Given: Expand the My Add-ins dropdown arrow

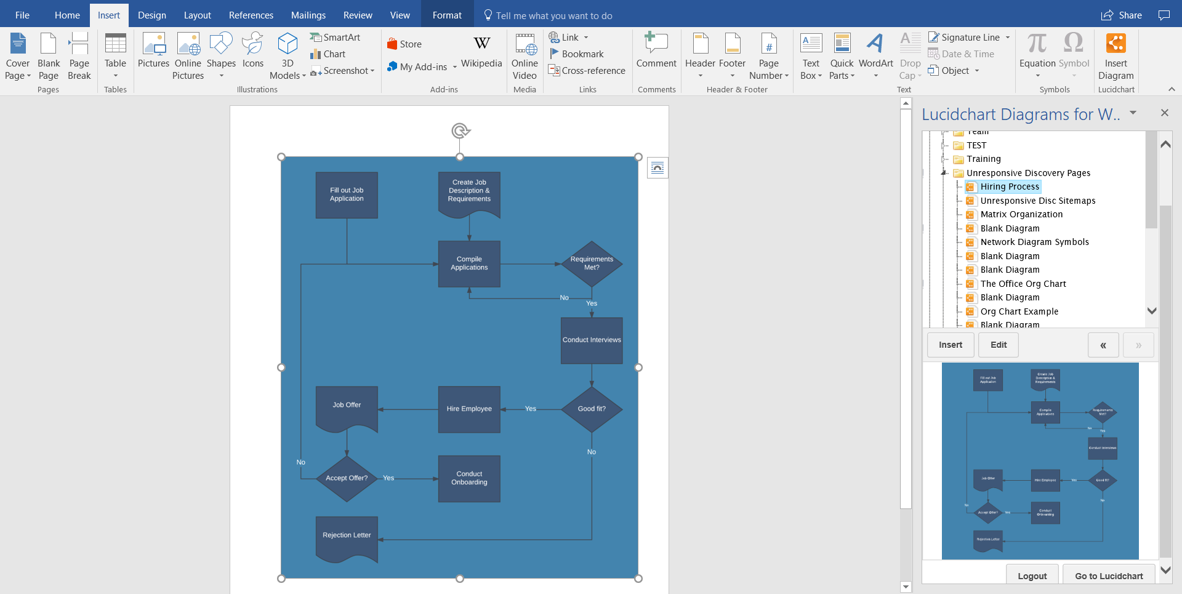Looking at the screenshot, I should (x=455, y=67).
